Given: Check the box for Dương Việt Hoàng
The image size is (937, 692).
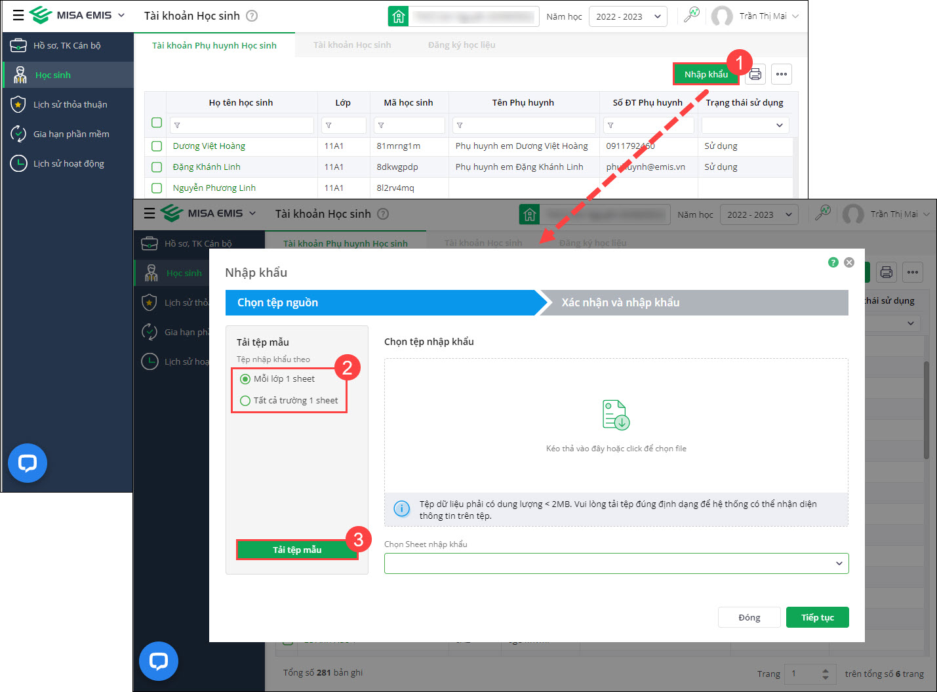Looking at the screenshot, I should tap(157, 146).
